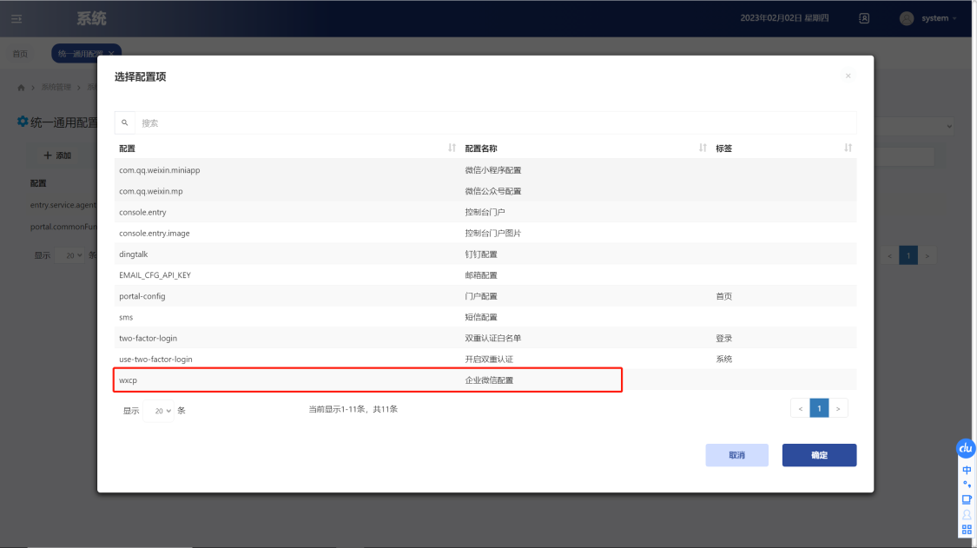Click the Baidu input punctuation mode icon
The height and width of the screenshot is (548, 977).
967,485
